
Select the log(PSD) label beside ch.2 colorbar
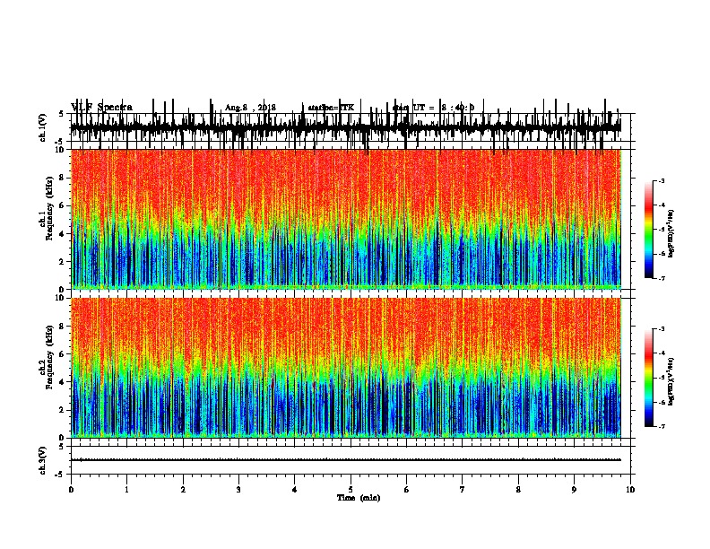click(671, 381)
